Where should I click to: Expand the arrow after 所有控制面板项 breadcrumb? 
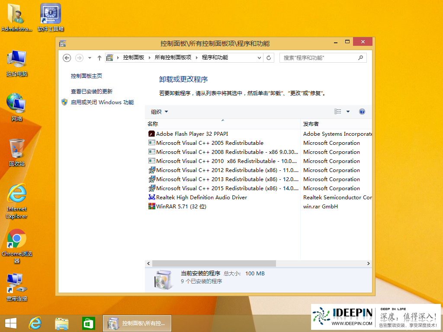coord(197,58)
